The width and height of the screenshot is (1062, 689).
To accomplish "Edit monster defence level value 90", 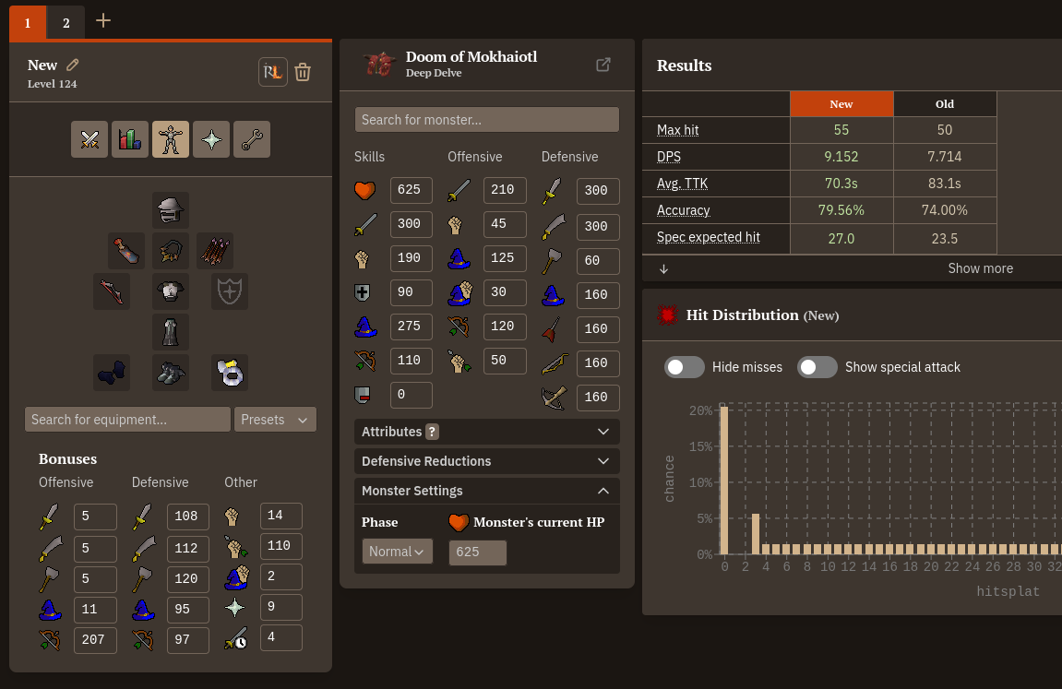I will pos(412,291).
